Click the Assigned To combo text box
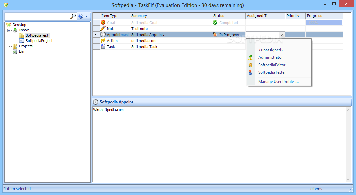The height and width of the screenshot is (195, 356). point(263,35)
